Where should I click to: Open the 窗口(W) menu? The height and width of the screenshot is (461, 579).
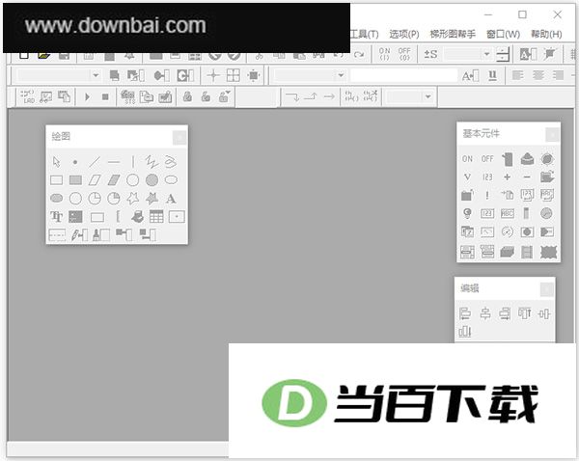point(503,35)
